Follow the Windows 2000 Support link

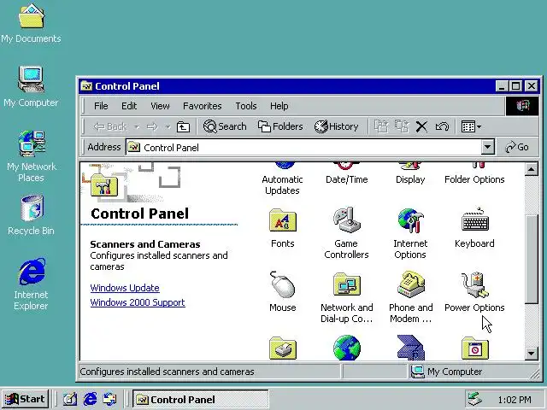[138, 302]
